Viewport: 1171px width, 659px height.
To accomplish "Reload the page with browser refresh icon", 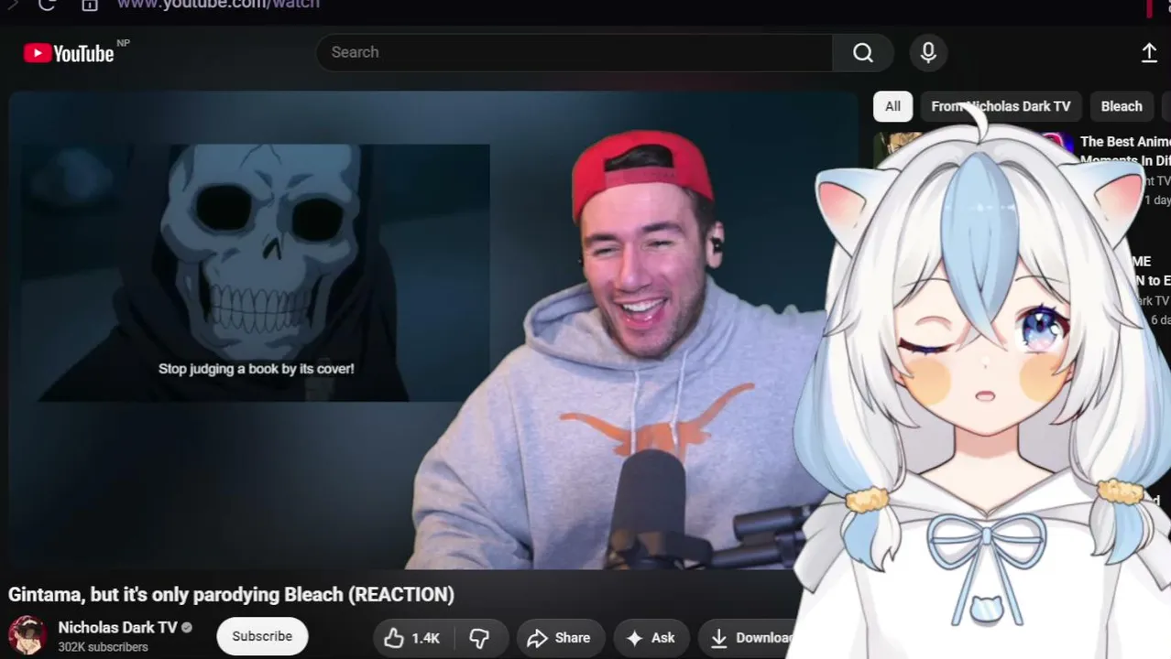I will tap(48, 5).
